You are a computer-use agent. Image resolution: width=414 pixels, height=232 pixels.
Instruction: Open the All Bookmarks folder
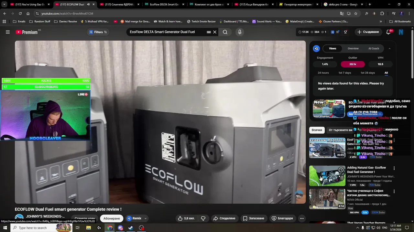(x=400, y=22)
